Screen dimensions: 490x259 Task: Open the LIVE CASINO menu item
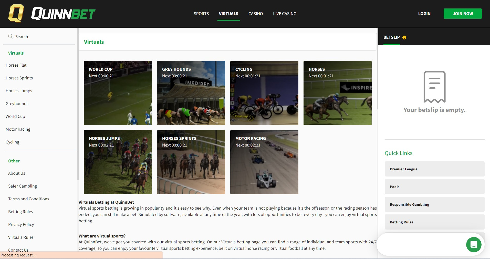point(284,14)
